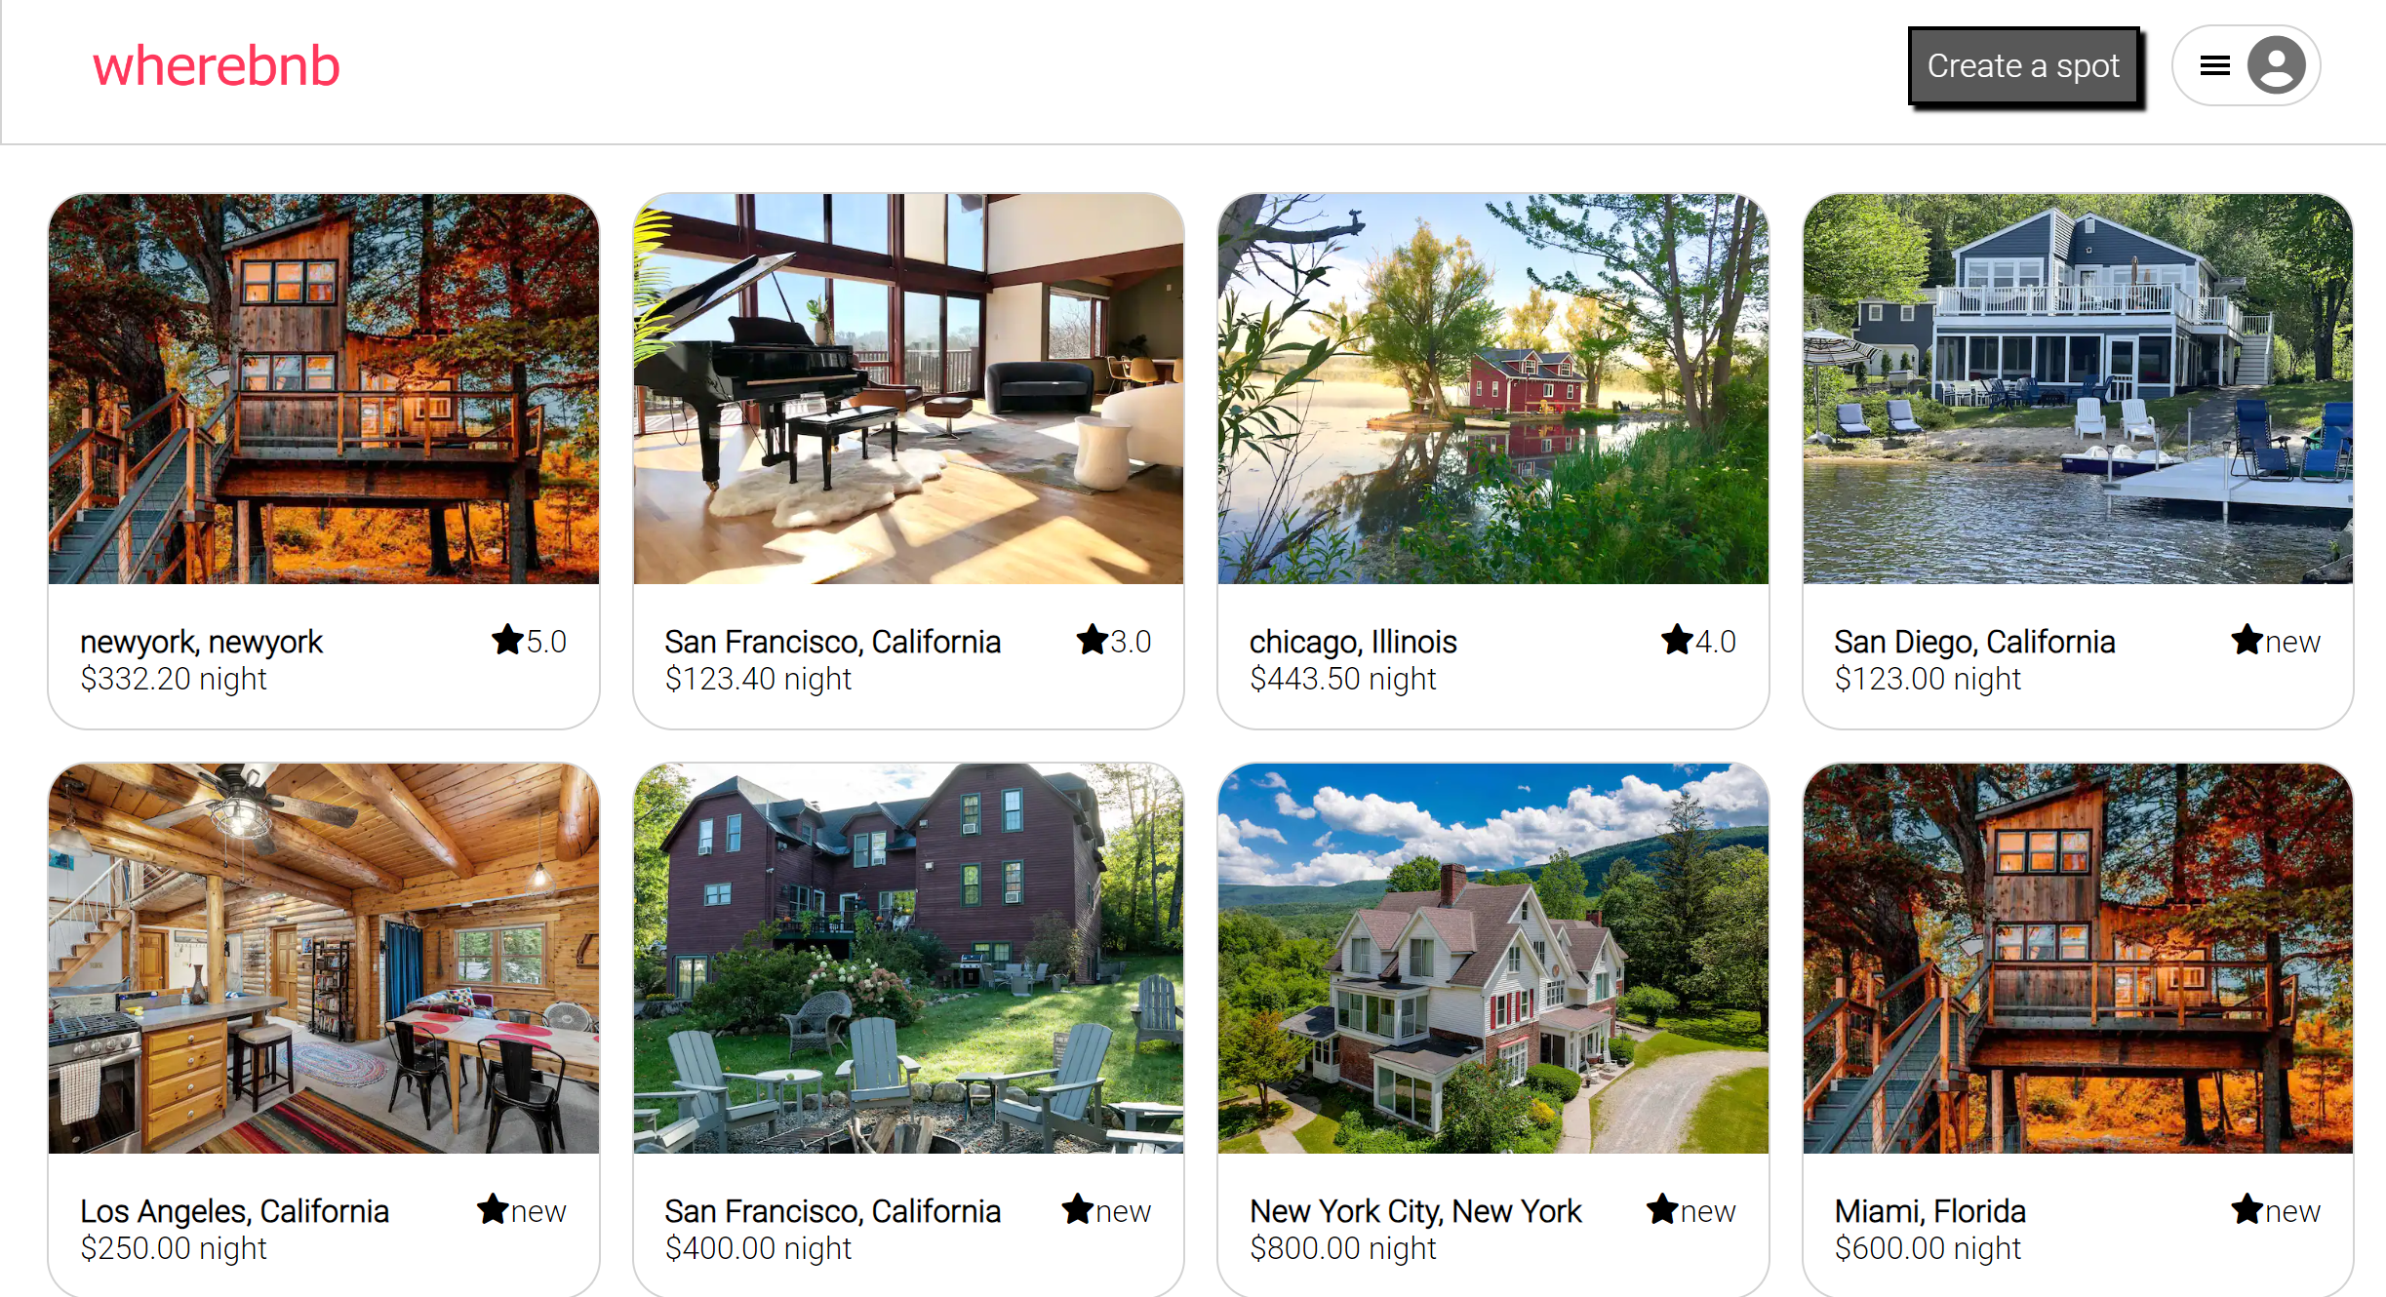Viewport: 2386px width, 1297px height.
Task: Click the star icon beside the 4.0 rating
Action: (1677, 640)
